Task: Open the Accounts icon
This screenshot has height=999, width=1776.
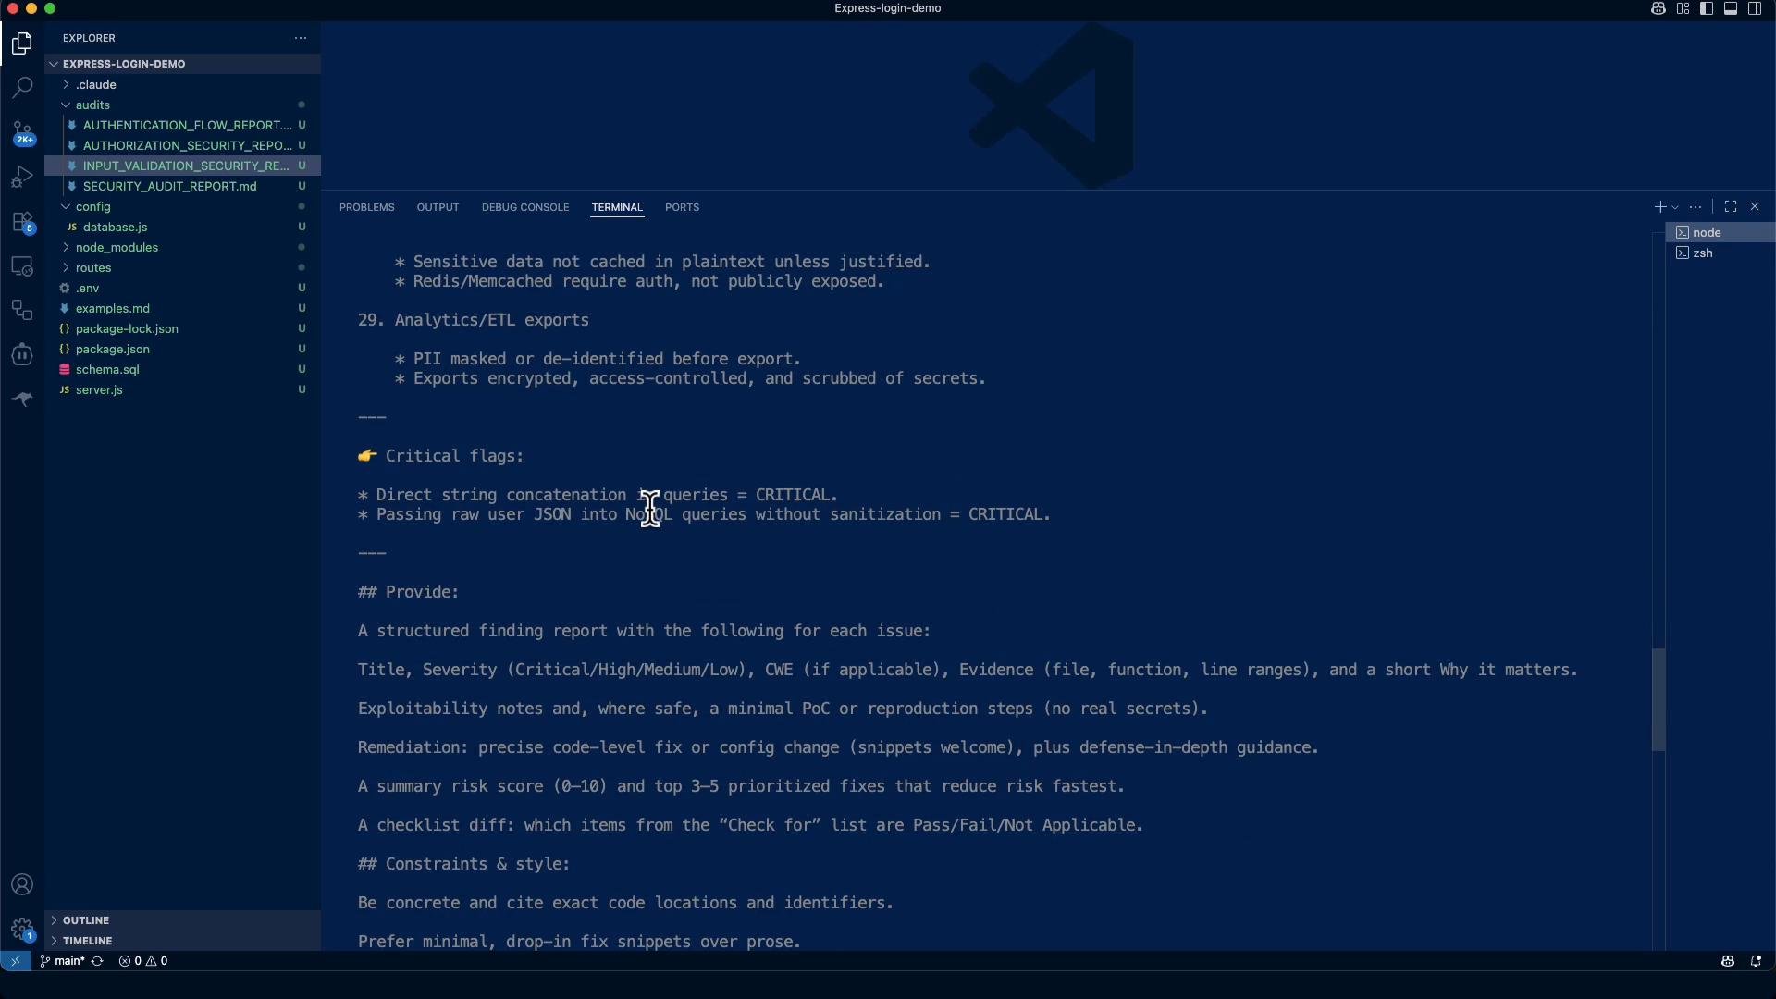Action: click(22, 885)
